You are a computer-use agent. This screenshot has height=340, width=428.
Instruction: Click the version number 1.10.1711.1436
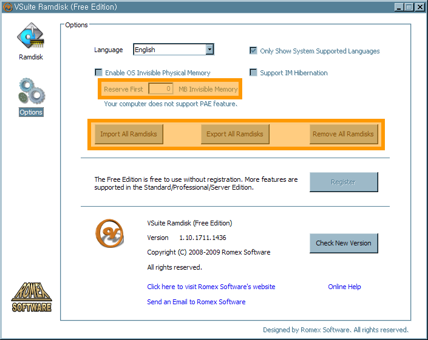203,238
